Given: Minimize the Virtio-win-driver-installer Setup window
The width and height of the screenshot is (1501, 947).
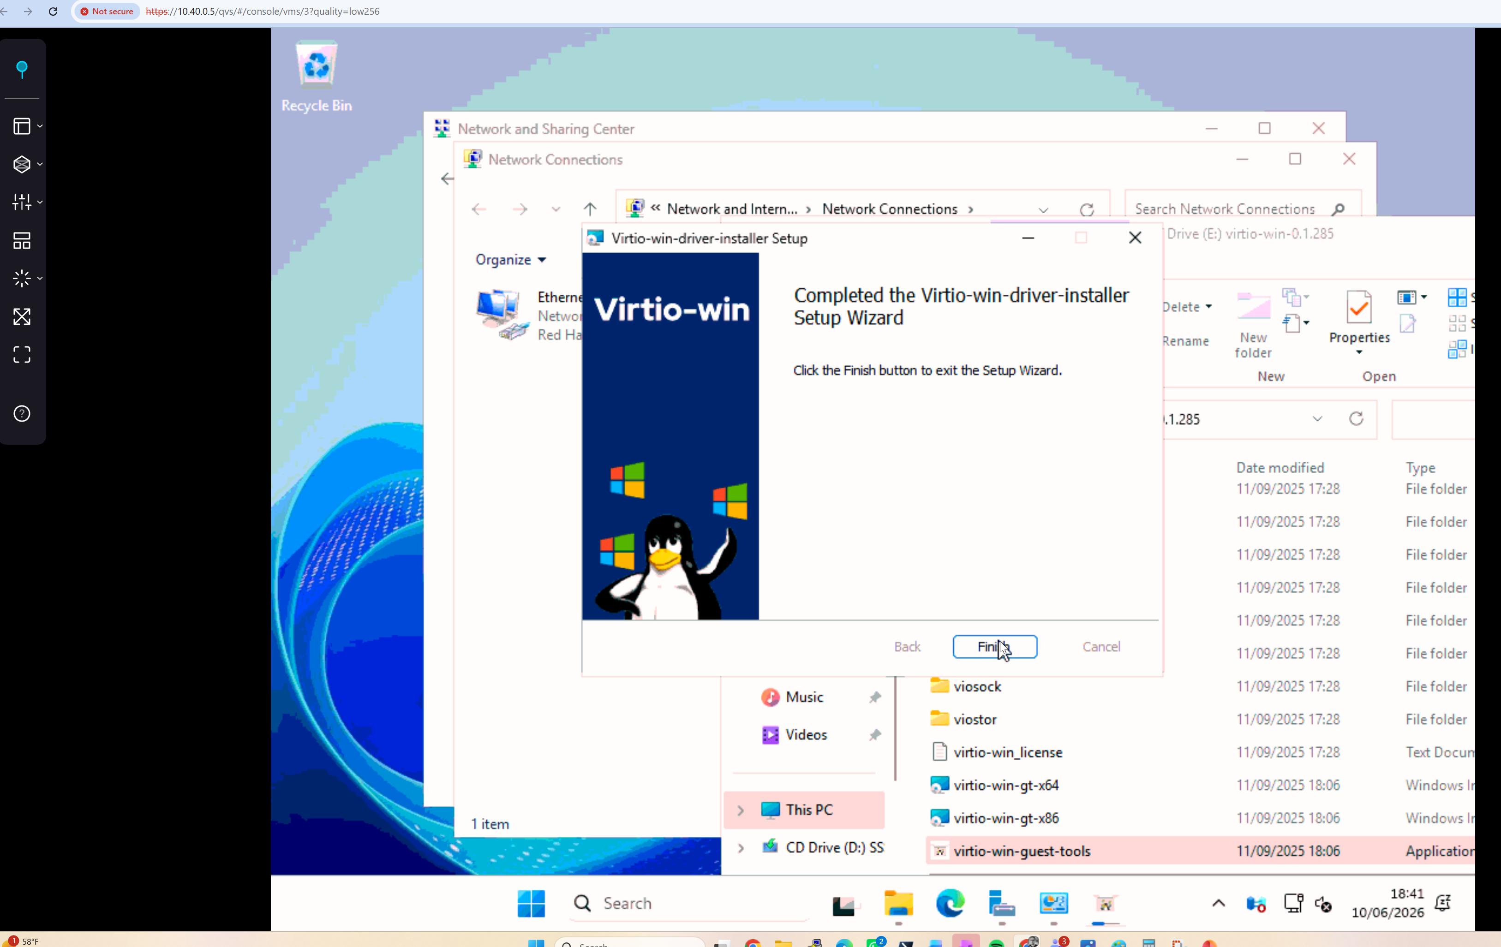Looking at the screenshot, I should tap(1028, 238).
